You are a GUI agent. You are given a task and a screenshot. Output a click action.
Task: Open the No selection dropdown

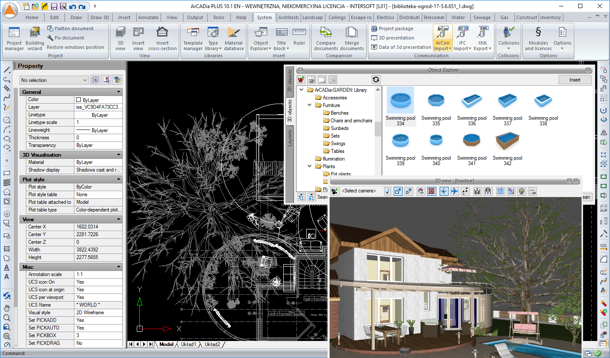[x=85, y=80]
